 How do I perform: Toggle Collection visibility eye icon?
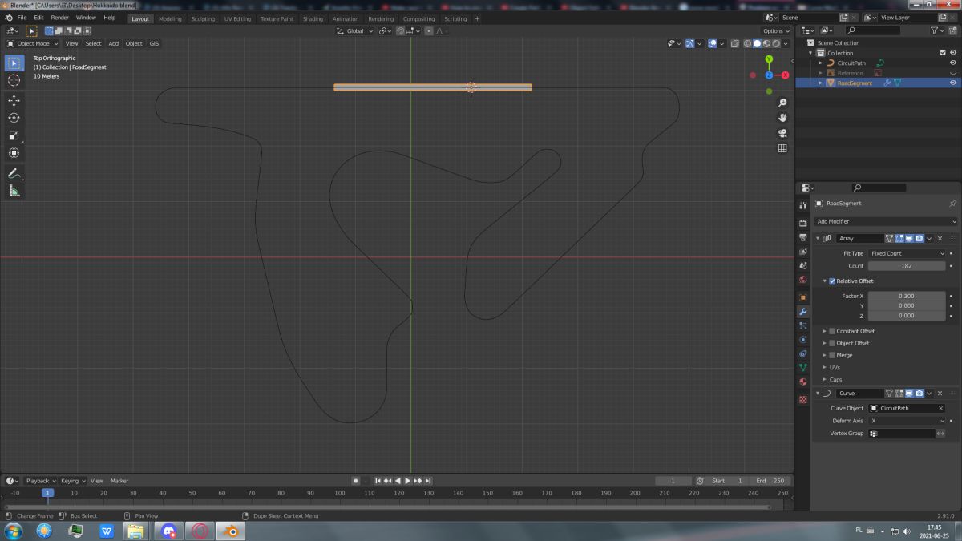click(953, 53)
